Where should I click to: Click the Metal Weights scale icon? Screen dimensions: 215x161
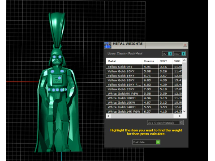tap(107, 45)
